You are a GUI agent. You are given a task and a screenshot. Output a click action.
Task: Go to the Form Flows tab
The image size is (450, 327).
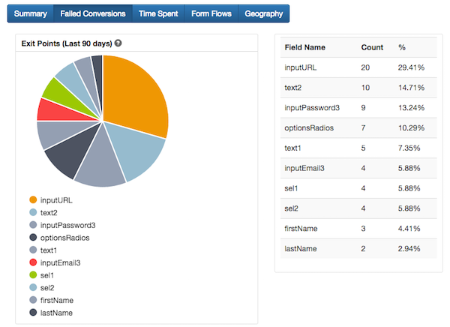(x=211, y=13)
